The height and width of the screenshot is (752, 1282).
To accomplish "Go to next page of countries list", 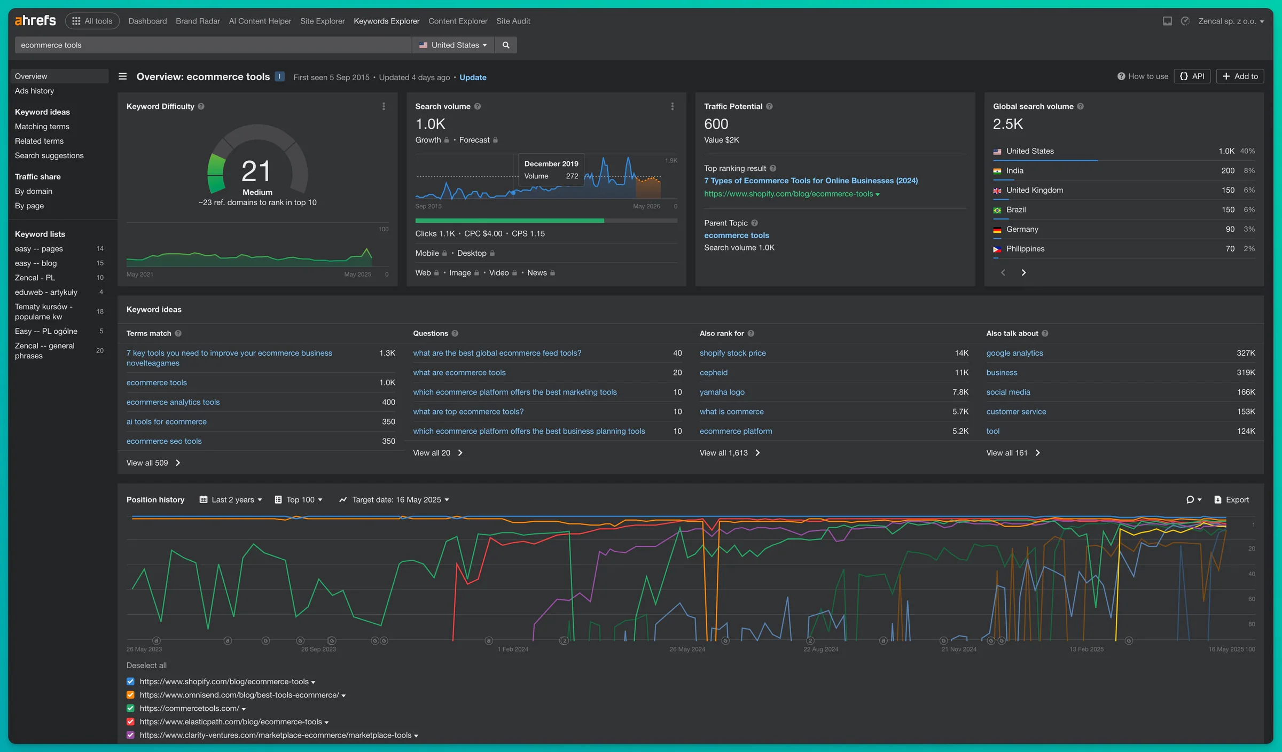I will [x=1023, y=272].
